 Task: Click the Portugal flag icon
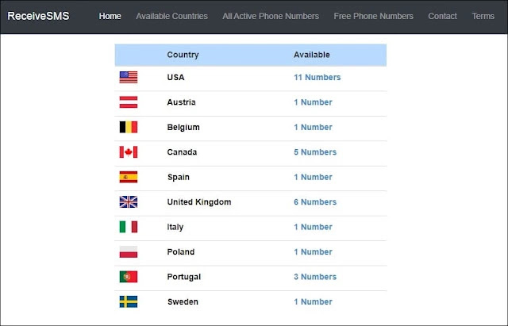click(x=129, y=277)
